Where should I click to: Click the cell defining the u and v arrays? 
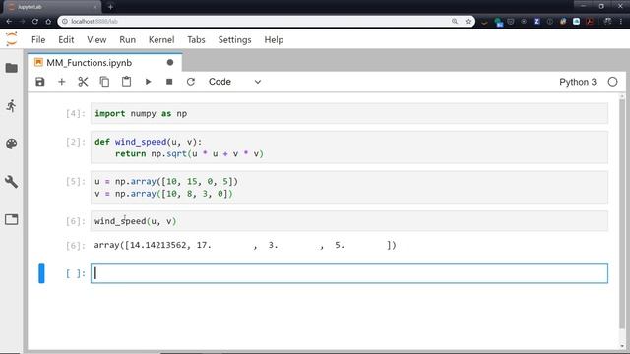point(349,187)
